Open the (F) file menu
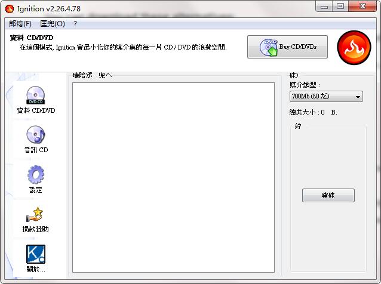This screenshot has width=381, height=284. tap(20, 24)
